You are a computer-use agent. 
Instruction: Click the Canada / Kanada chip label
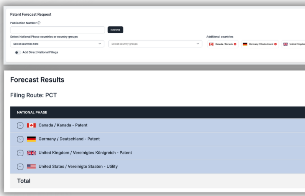tap(224, 44)
